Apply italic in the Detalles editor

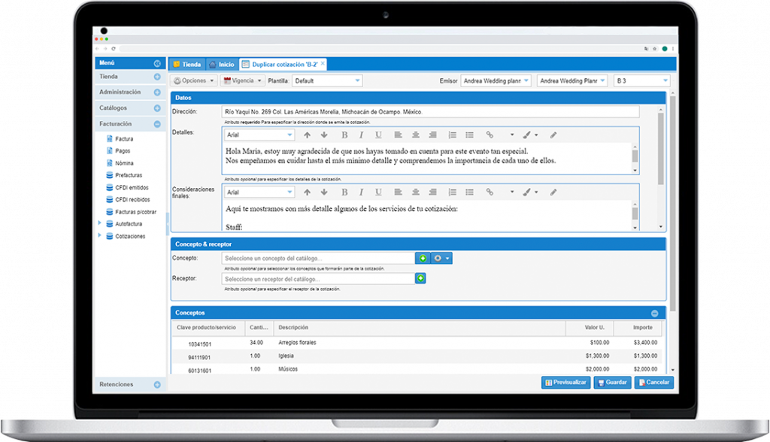pyautogui.click(x=361, y=135)
